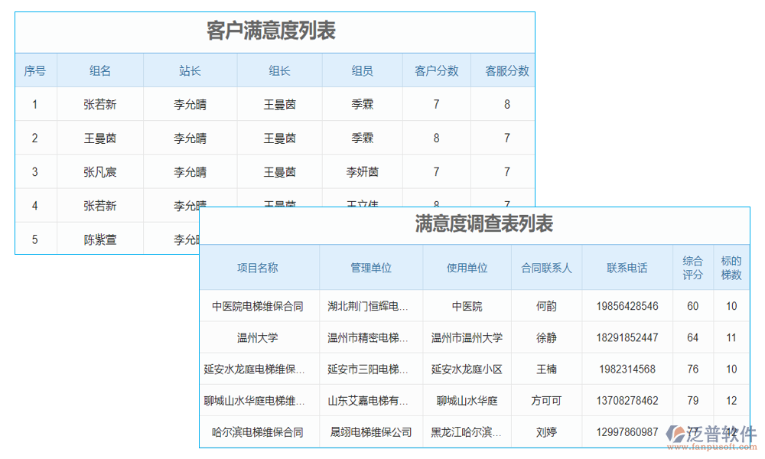765x459 pixels.
Task: Select the 联系电话 column header
Action: [x=627, y=268]
